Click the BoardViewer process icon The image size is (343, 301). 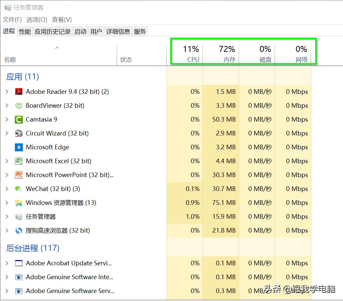pyautogui.click(x=20, y=105)
